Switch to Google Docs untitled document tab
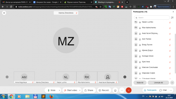 (47, 2)
